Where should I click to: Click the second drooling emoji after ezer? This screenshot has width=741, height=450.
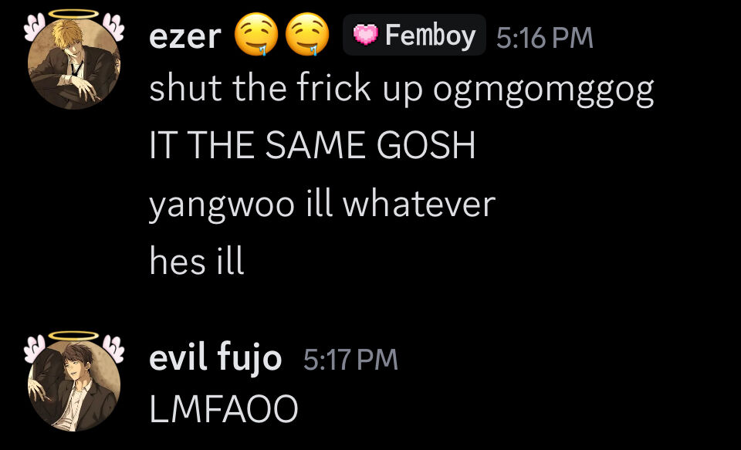click(x=308, y=34)
